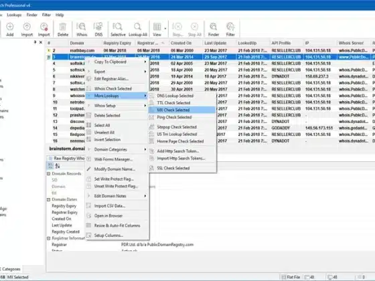Click Import Http Search Tokens entry
375x281 pixels.
182,158
